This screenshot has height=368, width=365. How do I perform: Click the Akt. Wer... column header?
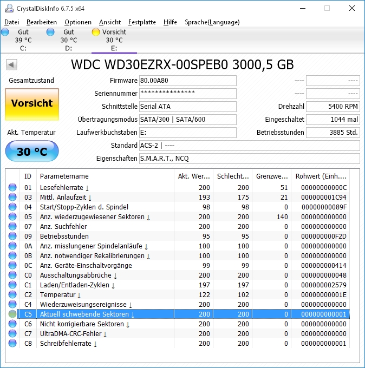coord(193,176)
